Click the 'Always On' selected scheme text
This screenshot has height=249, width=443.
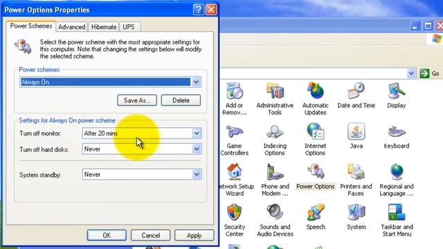tap(35, 82)
